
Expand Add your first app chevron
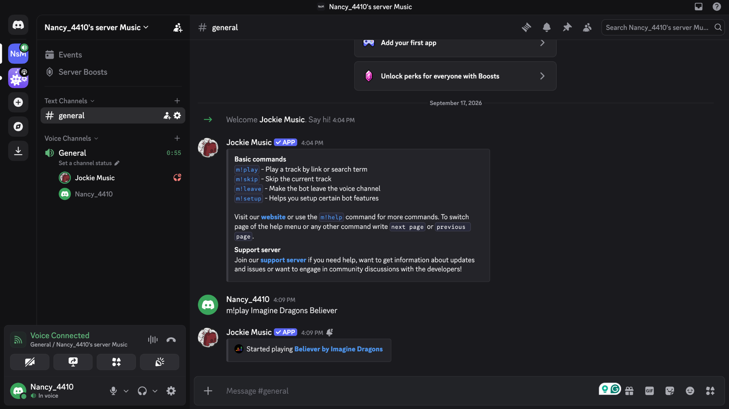coord(542,43)
